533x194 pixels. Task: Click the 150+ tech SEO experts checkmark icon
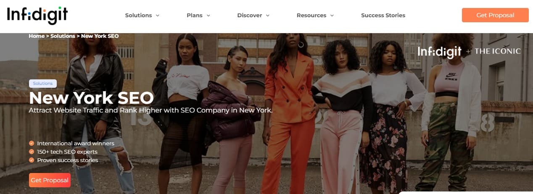pyautogui.click(x=32, y=152)
